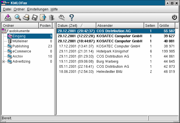This screenshot has width=180, height=123.
Task: Sort by Datum (Zeit) column header
Action: pos(76,25)
